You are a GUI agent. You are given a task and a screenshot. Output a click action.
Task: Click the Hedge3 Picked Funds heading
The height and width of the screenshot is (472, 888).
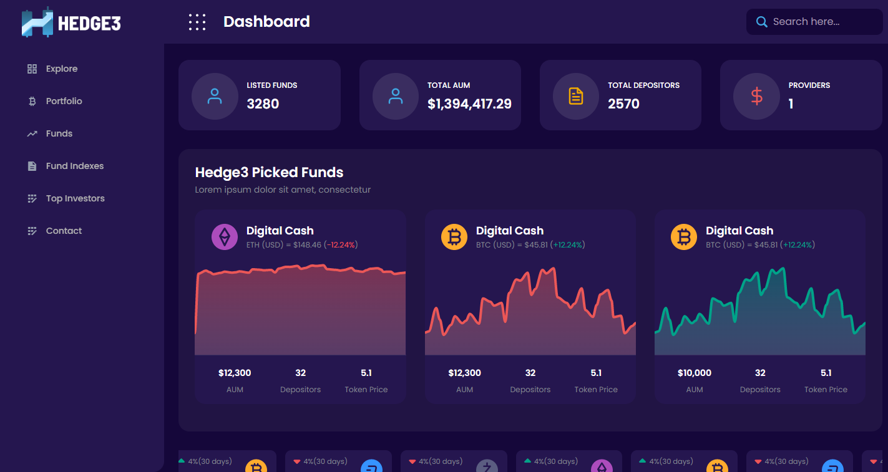[269, 172]
